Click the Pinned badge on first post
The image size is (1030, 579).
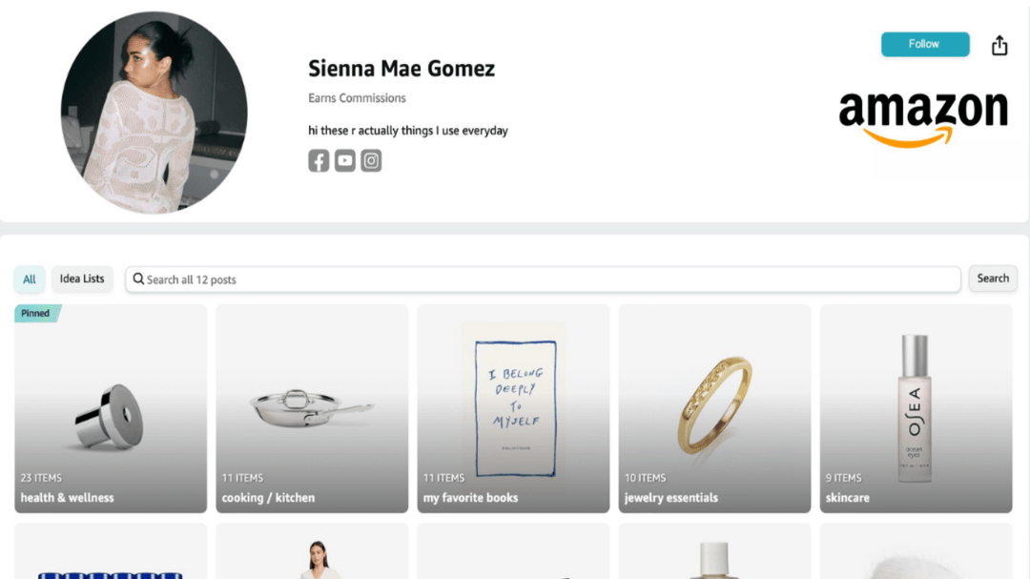(x=36, y=313)
